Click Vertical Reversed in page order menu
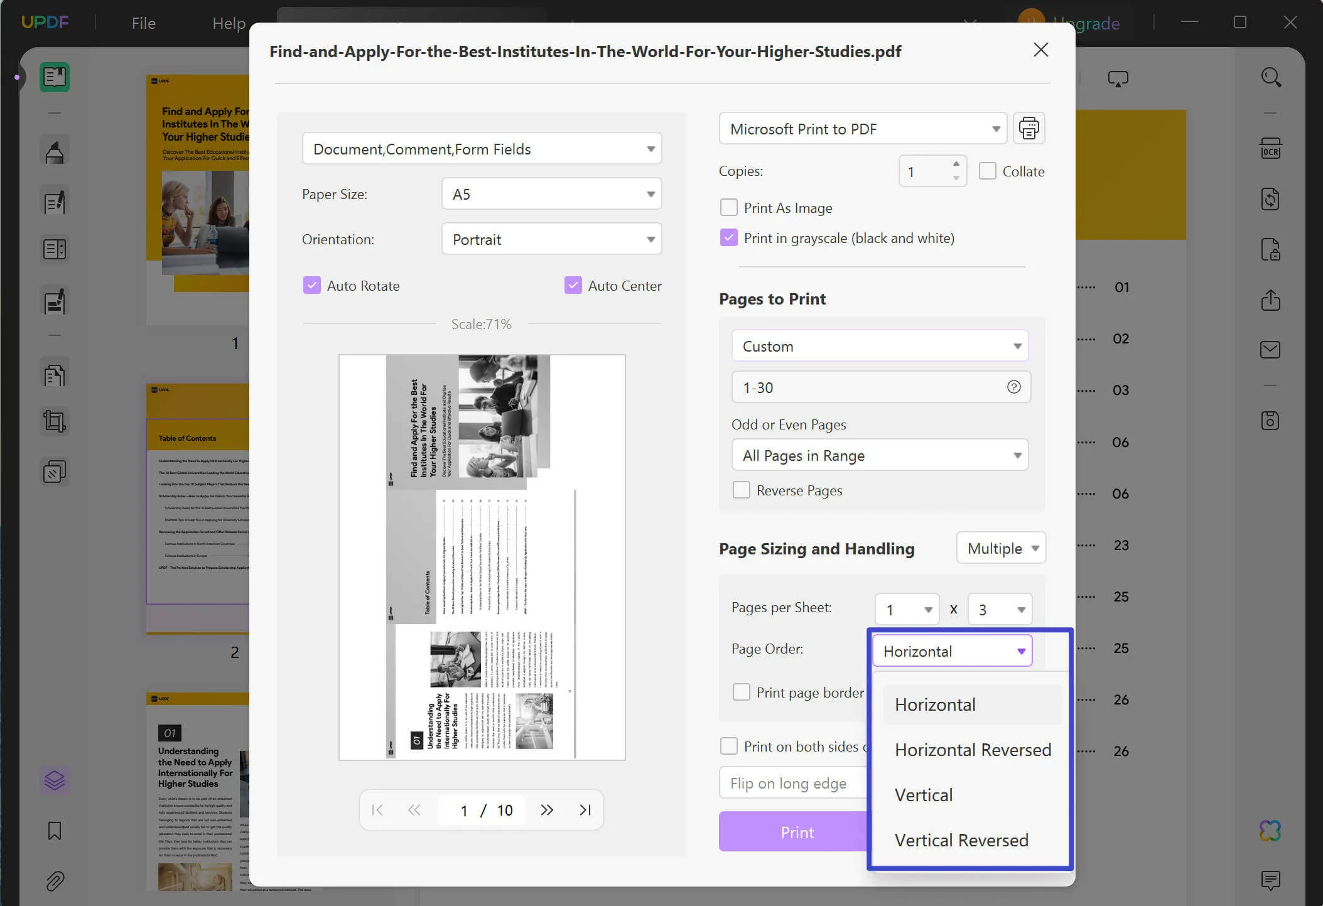1323x906 pixels. point(961,839)
